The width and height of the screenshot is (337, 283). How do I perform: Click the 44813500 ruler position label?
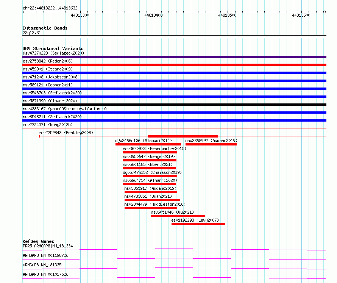tap(227, 15)
